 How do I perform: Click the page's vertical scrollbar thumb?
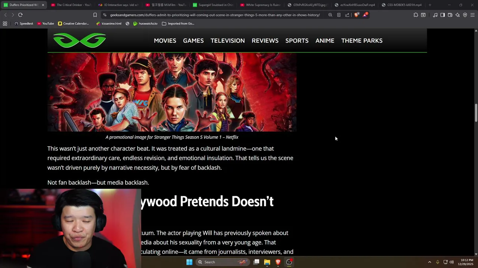pyautogui.click(x=476, y=113)
